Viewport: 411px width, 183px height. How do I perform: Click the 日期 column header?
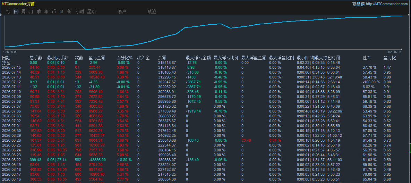(6, 58)
